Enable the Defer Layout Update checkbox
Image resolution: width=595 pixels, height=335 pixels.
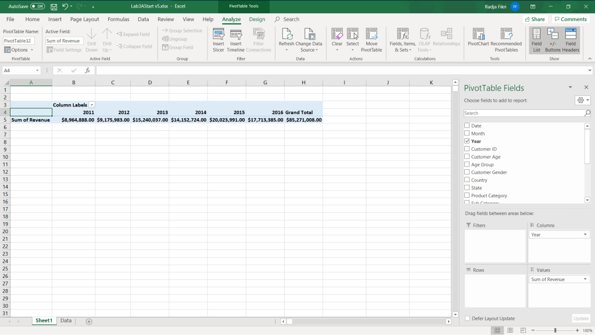click(467, 319)
